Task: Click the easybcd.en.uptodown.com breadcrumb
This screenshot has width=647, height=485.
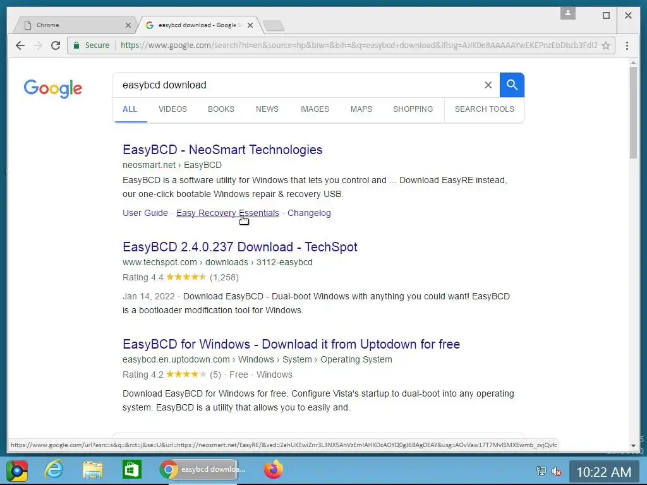Action: pos(257,359)
